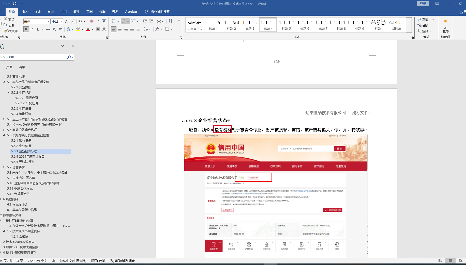Open the Change Case (Aa) dropdown
The image size is (466, 265).
tap(82, 22)
